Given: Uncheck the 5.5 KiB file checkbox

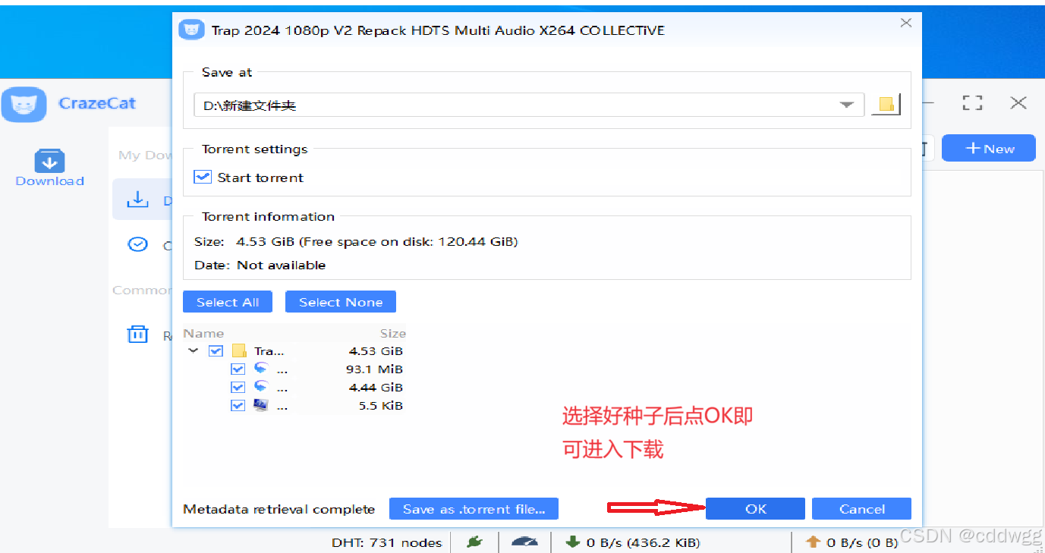Looking at the screenshot, I should click(238, 405).
